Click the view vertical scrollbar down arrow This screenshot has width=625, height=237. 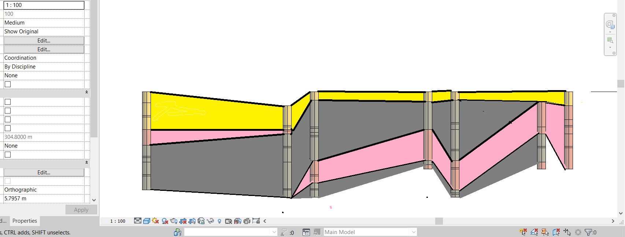621,213
